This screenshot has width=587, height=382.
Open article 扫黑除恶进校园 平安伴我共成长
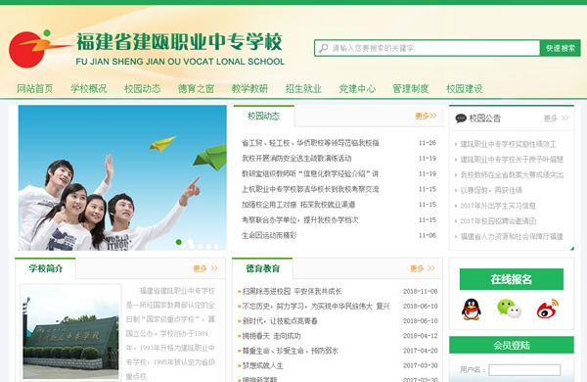[x=292, y=291]
